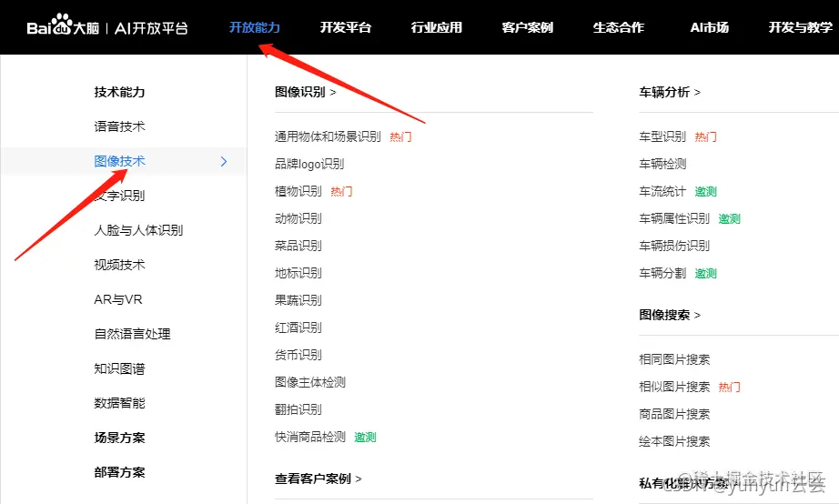
Task: Select 语音技术 in the sidebar
Action: (119, 126)
